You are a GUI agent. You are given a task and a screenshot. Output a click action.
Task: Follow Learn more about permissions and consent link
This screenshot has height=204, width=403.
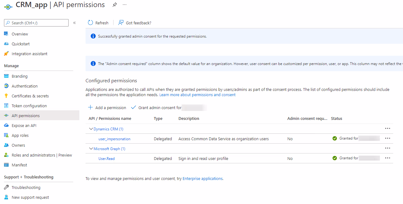coord(197,95)
